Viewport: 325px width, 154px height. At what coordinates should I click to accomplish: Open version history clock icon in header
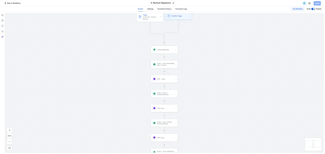[309, 3]
